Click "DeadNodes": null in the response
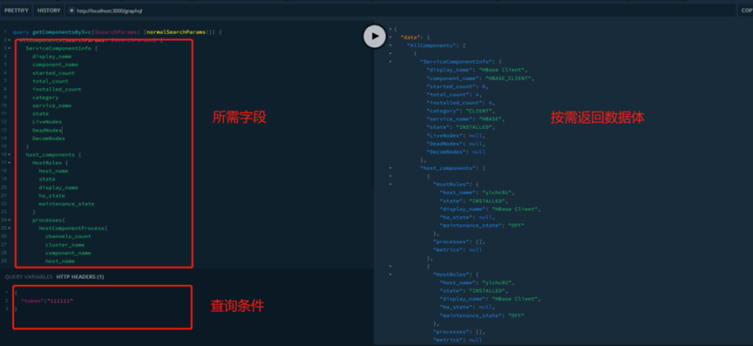Screen dimensions: 753x346 point(456,144)
